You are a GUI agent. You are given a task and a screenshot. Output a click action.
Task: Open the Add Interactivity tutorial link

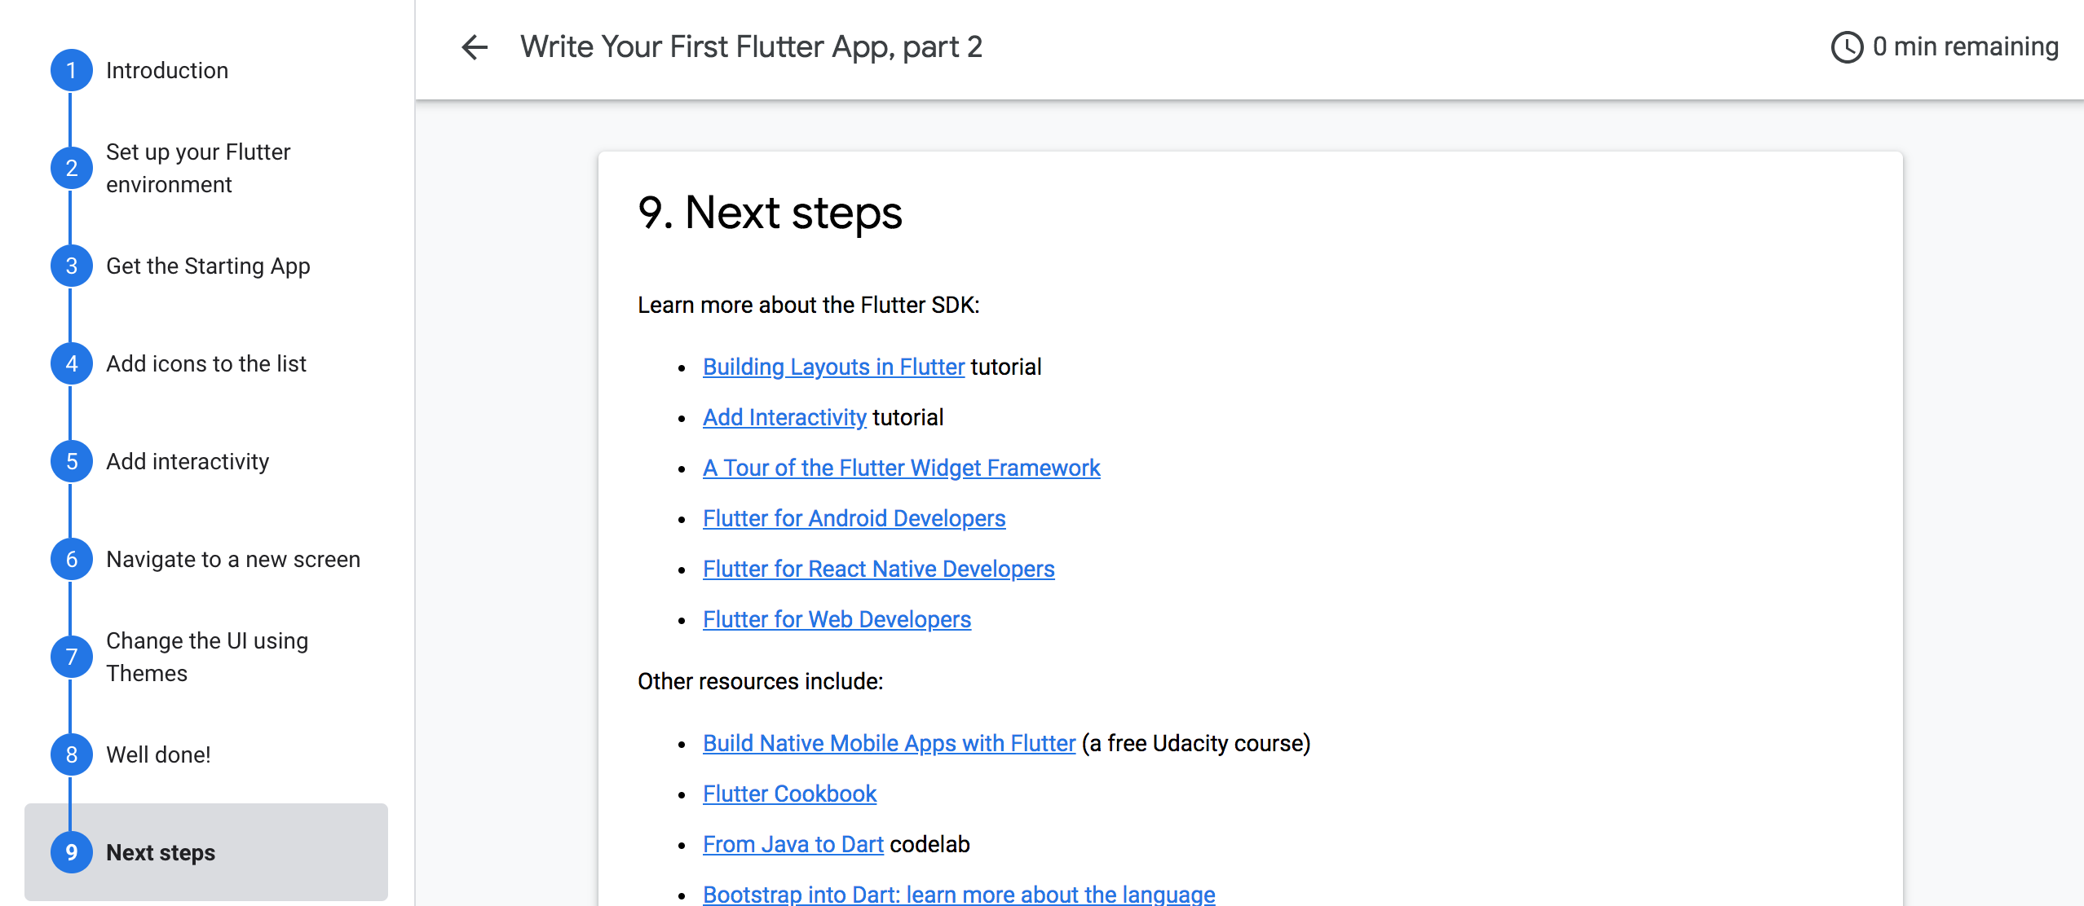(784, 417)
